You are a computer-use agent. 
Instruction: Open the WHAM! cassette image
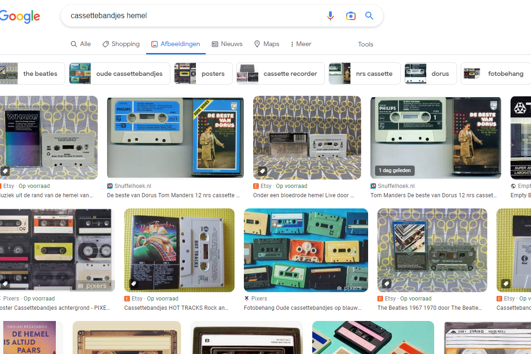coord(49,137)
